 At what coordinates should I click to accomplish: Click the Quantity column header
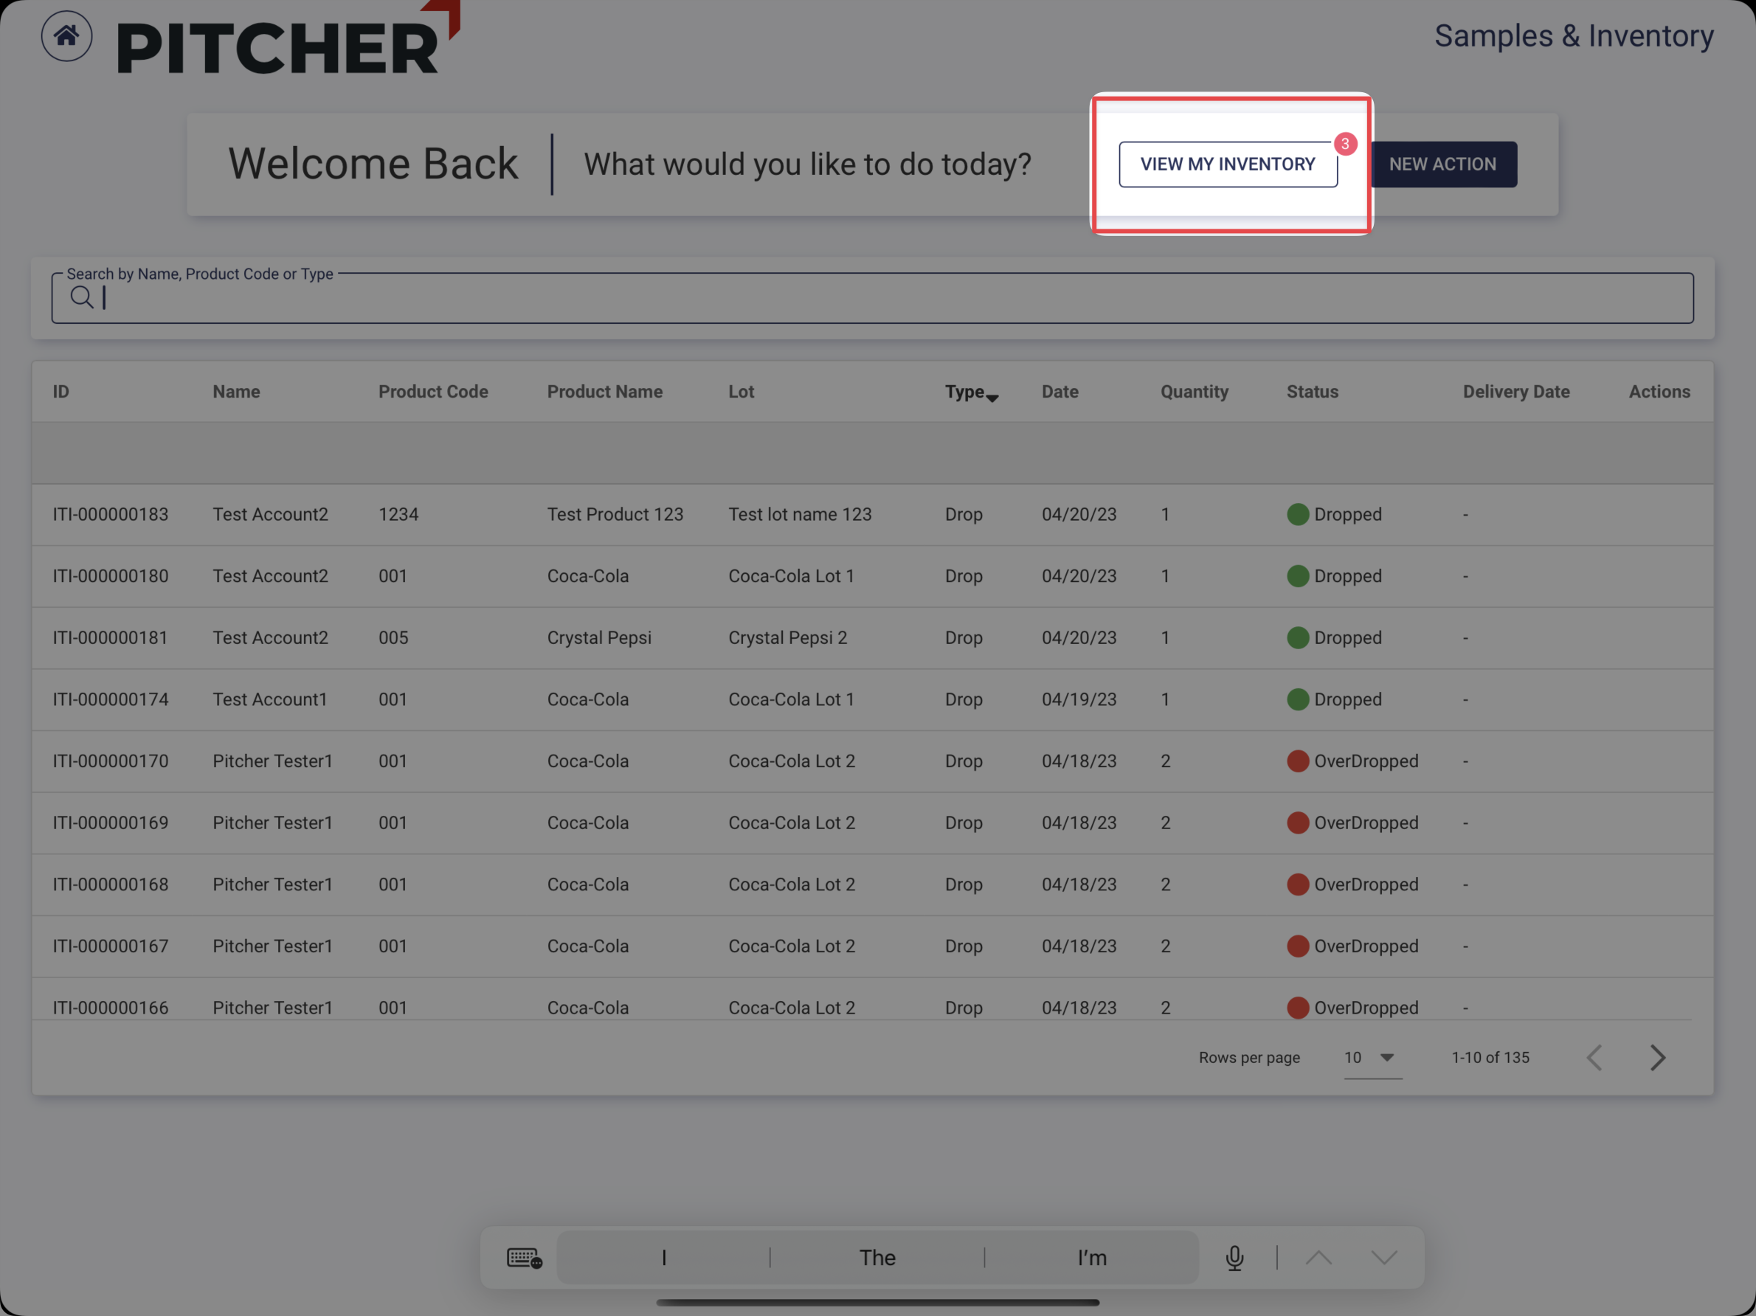tap(1194, 390)
